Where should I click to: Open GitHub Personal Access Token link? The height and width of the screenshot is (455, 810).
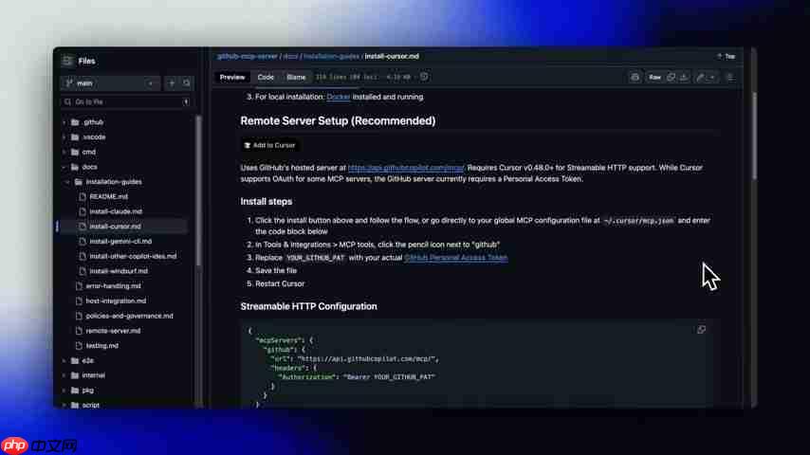(x=455, y=258)
